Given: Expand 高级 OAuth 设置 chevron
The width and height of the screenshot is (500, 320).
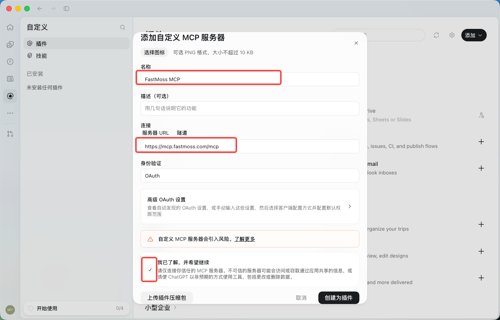Looking at the screenshot, I should coord(350,206).
